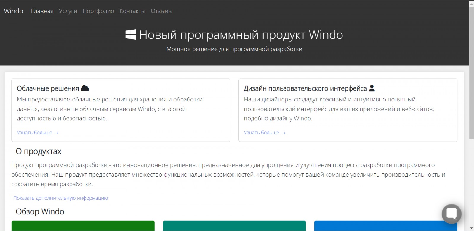
Task: Open the Отзывы nav item
Action: pos(161,11)
